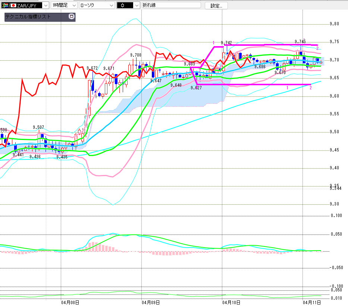Click the 04月11日 date marker on the time axis
Viewport: 348px width, 306px height.
click(312, 302)
